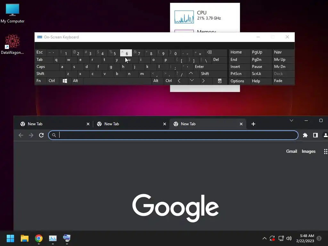Click the Mv Up key on keyboard

pos(283,60)
